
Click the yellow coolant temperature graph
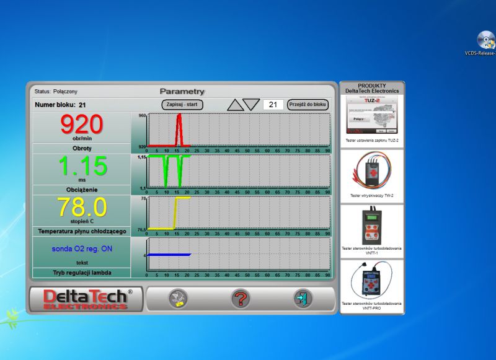[239, 213]
